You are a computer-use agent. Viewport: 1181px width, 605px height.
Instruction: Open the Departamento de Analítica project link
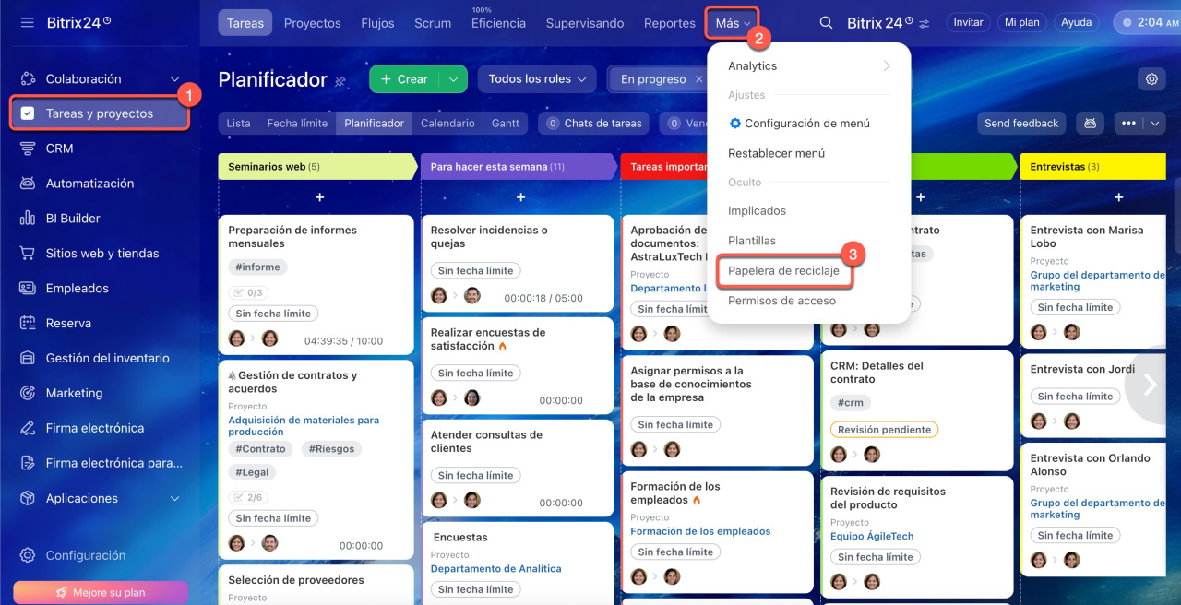tap(495, 569)
